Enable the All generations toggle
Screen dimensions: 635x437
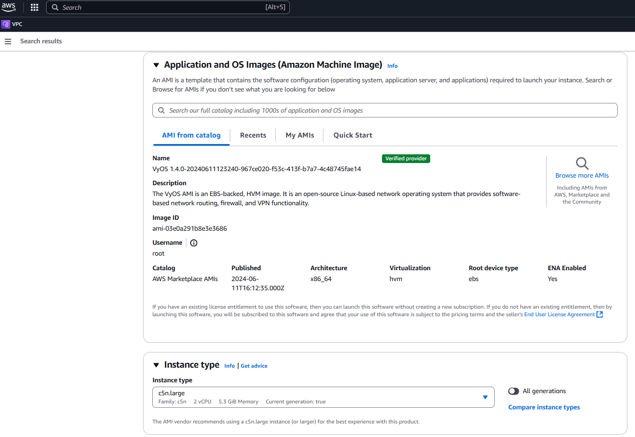point(514,391)
